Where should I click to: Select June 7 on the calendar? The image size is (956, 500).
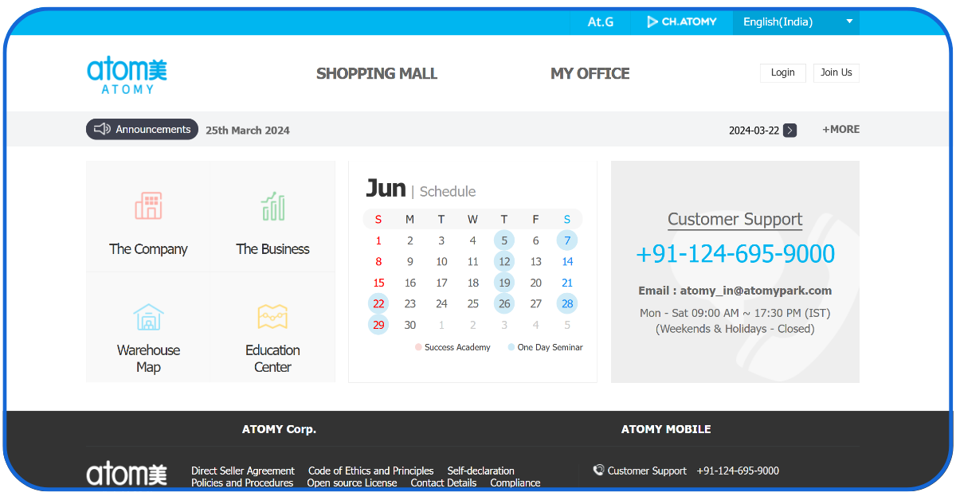pos(567,240)
